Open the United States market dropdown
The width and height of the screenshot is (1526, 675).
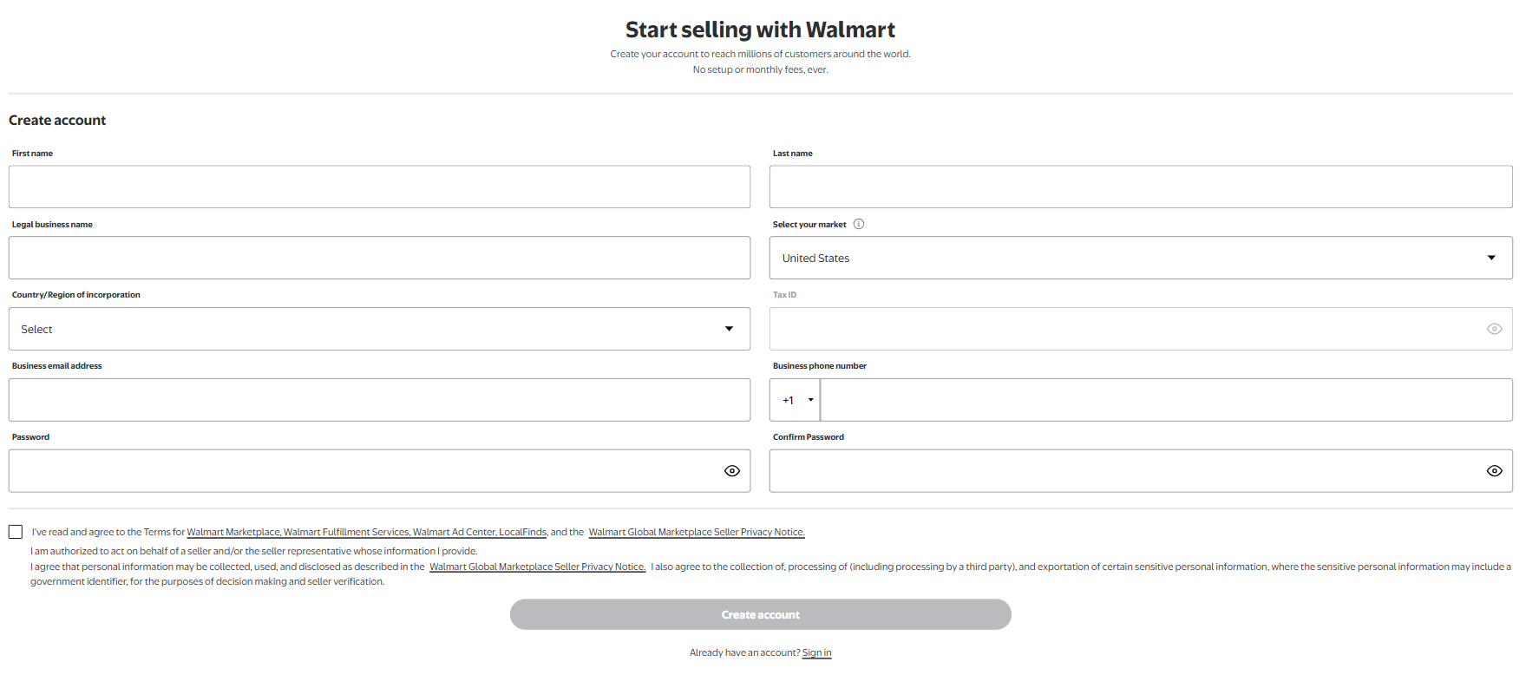[x=1141, y=258]
